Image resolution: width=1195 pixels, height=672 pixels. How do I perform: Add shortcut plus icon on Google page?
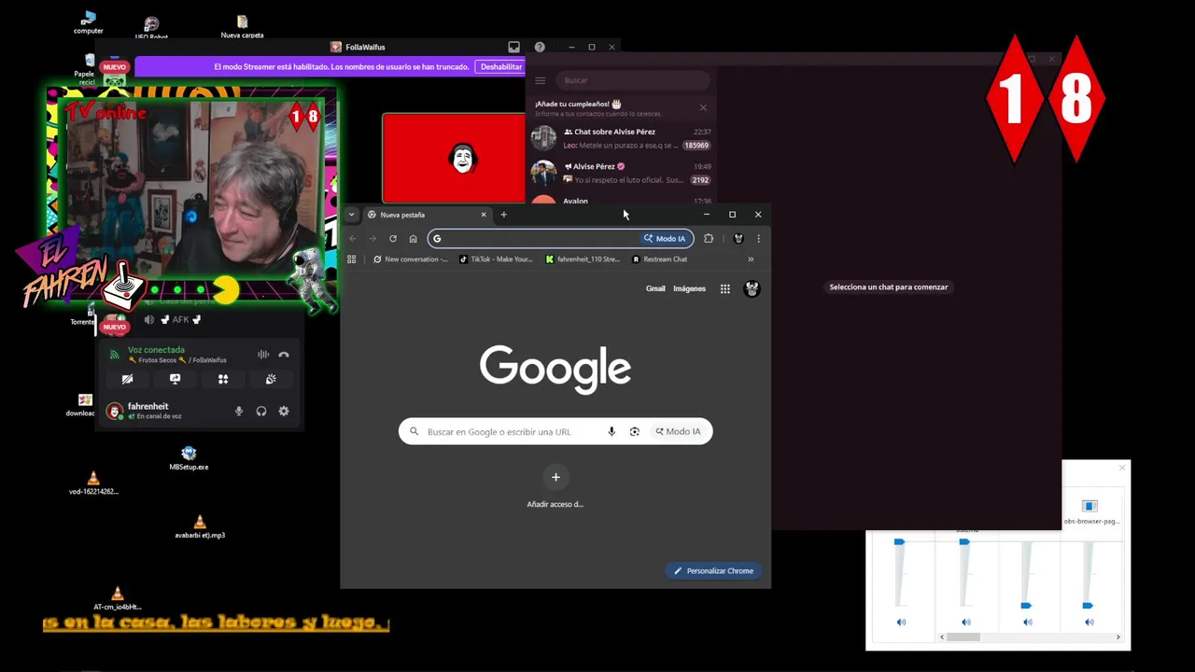pos(555,477)
